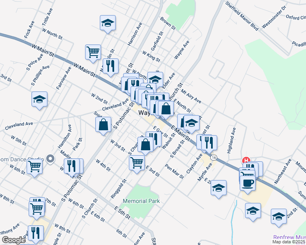Select the shopping cart marker on W Main St
This screenshot has width=306, height=245.
click(93, 52)
